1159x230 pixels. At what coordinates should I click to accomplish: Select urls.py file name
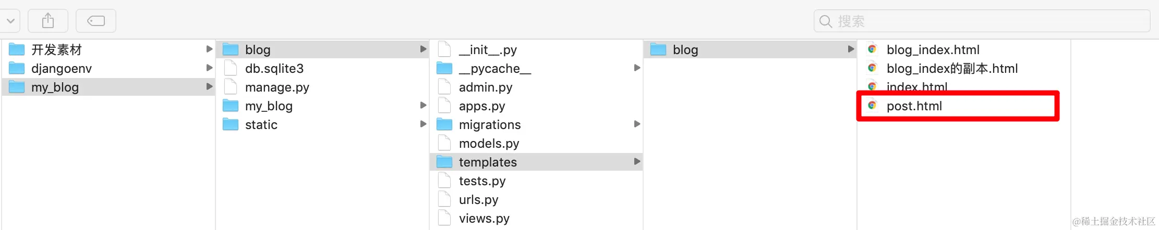[479, 199]
